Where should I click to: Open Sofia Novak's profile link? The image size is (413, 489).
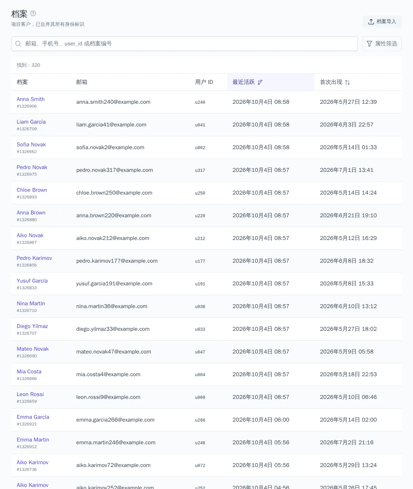[x=31, y=145]
